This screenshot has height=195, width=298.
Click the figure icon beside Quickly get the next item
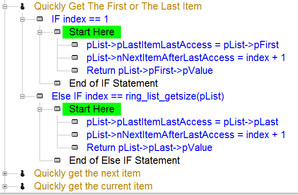(x=23, y=173)
